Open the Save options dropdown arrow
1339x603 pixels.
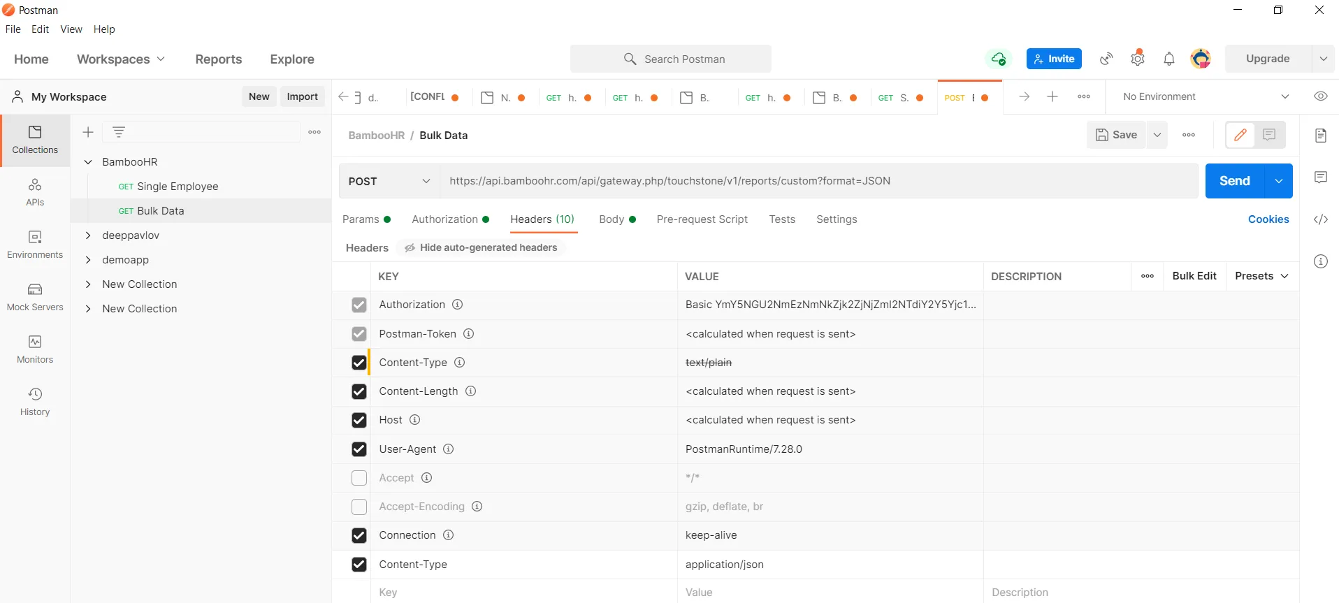(x=1157, y=135)
